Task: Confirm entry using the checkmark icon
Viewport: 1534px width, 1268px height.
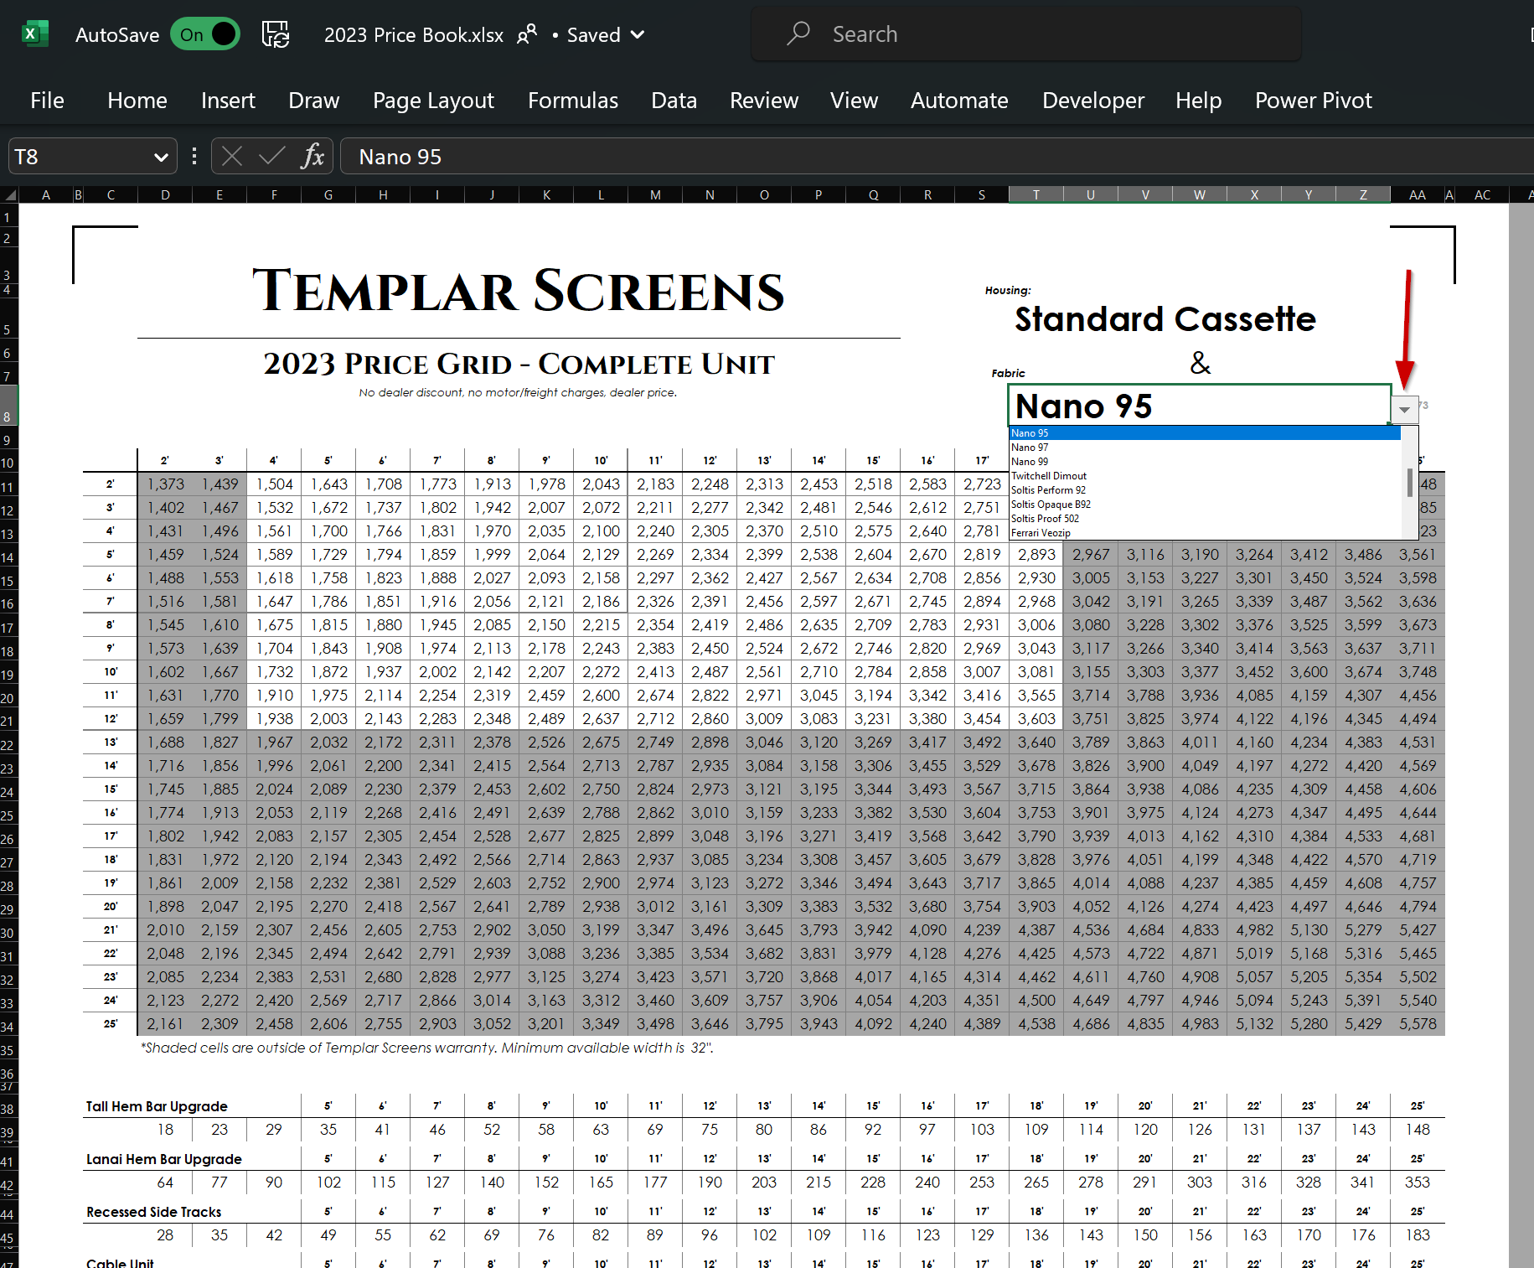Action: 271,156
